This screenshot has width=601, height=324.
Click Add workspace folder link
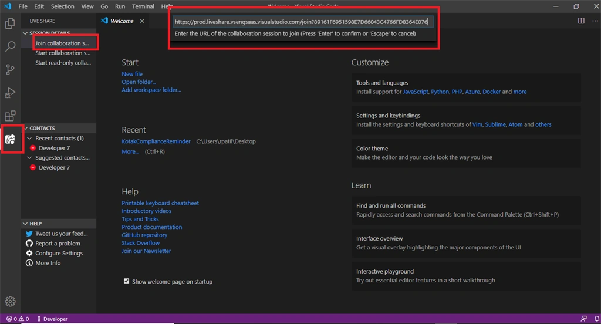(x=151, y=90)
